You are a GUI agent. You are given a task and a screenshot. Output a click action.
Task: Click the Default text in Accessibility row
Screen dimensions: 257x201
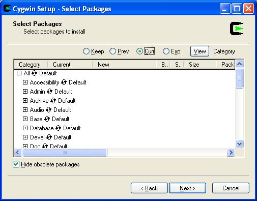(x=77, y=82)
